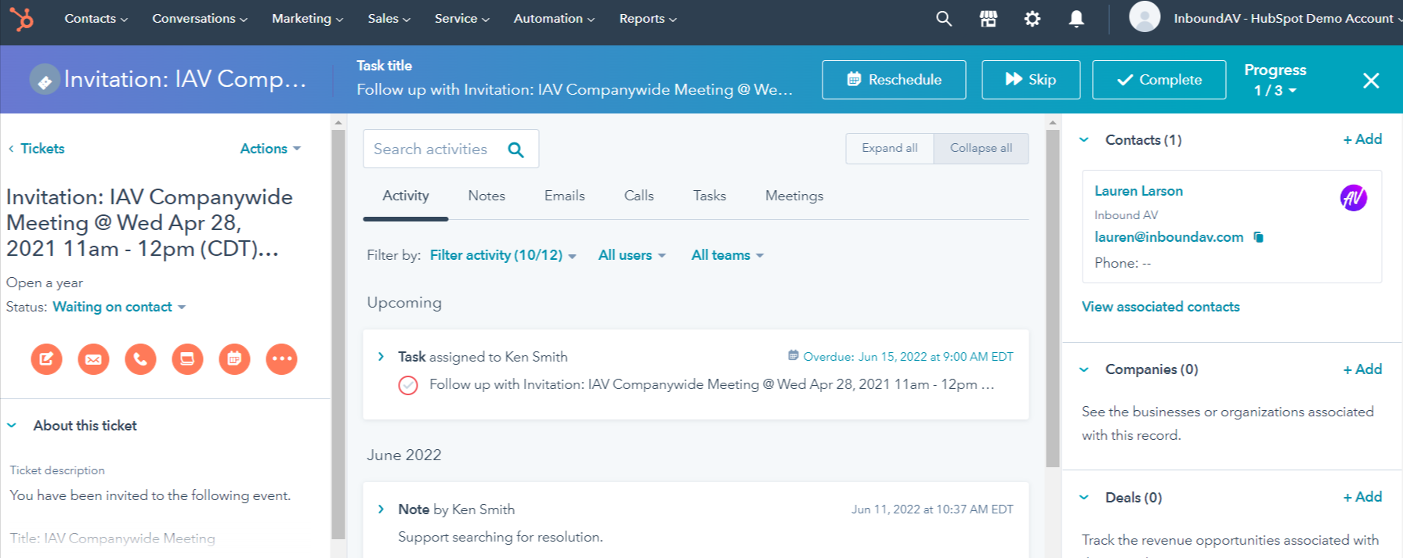Expand the Task assigned to Ken Smith
This screenshot has width=1403, height=558.
(381, 357)
